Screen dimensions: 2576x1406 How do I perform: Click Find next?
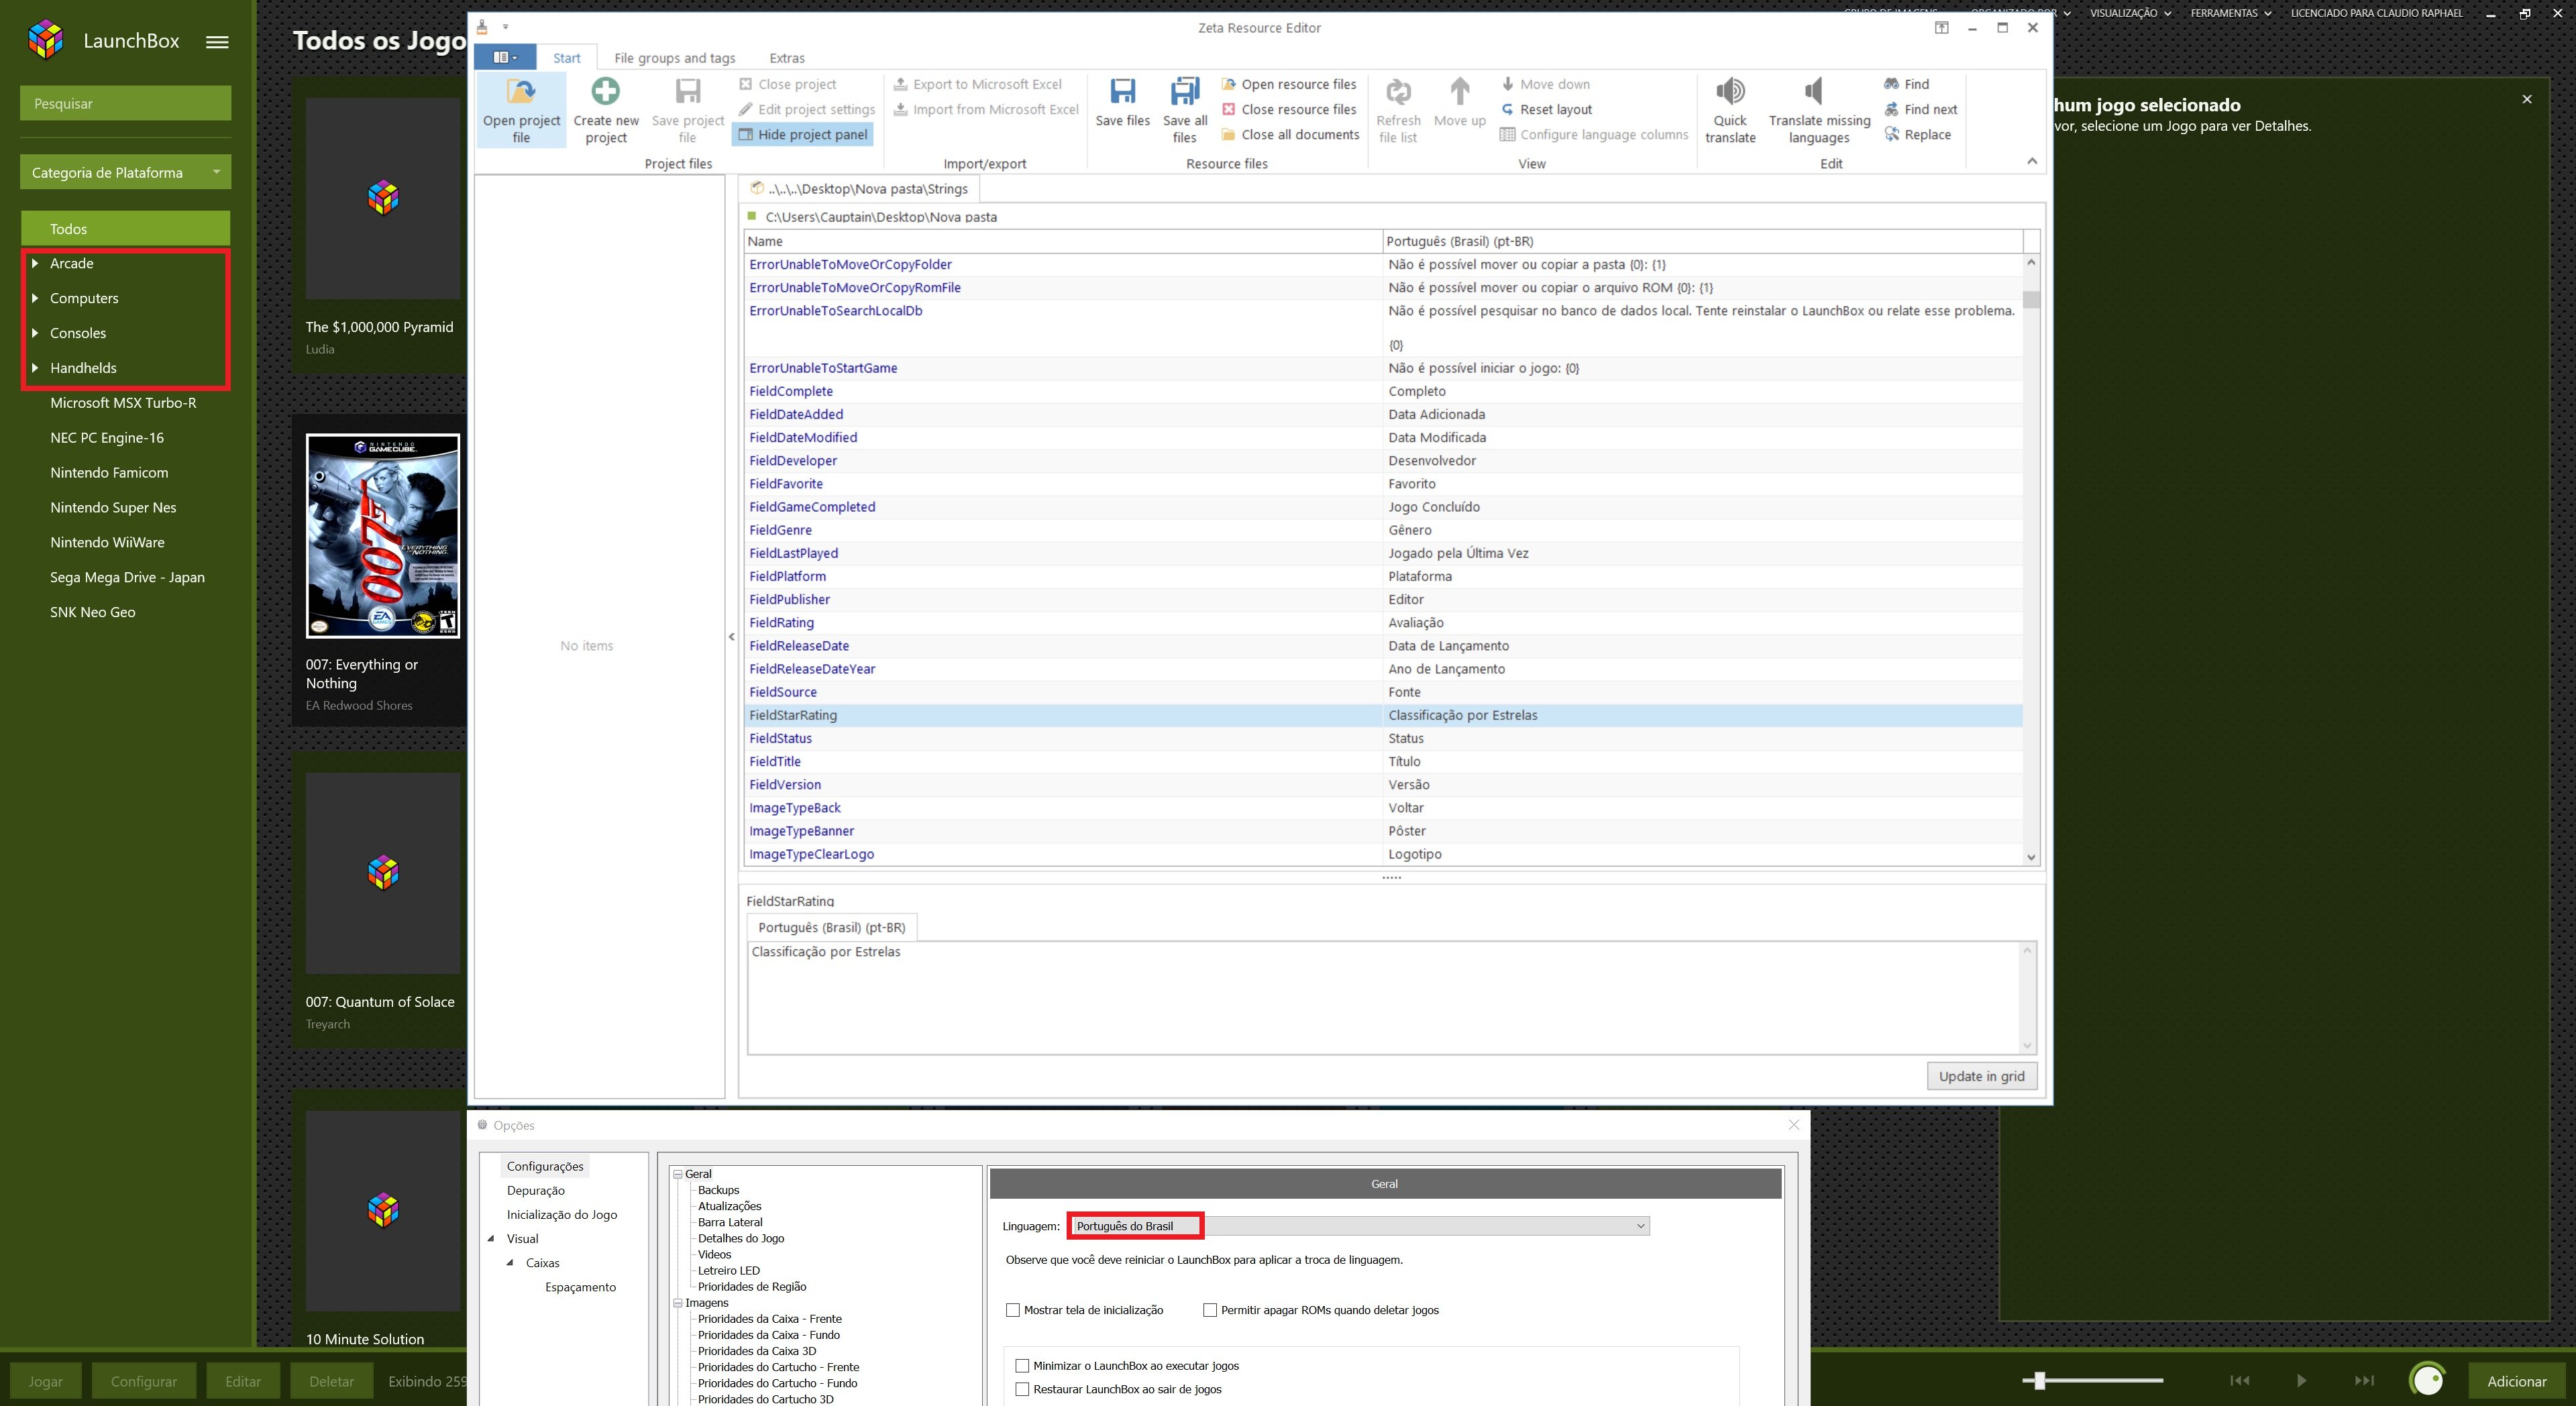1920,109
